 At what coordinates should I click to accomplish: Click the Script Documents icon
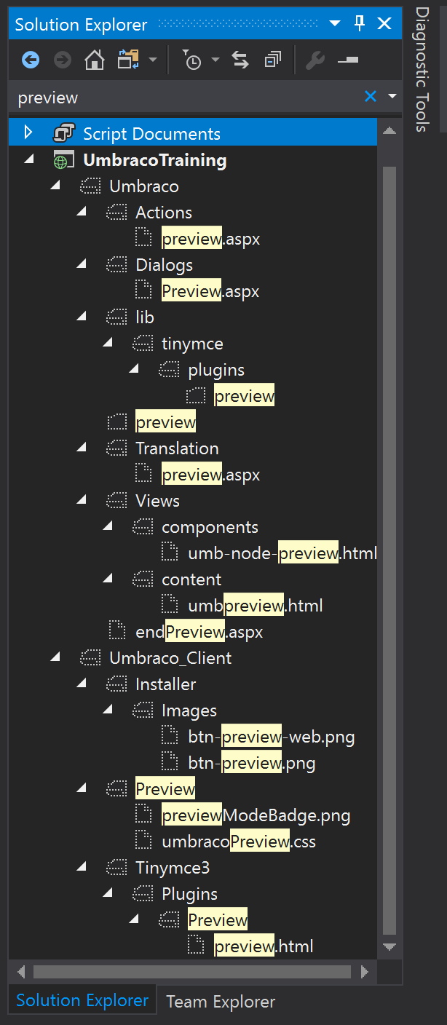tap(64, 133)
